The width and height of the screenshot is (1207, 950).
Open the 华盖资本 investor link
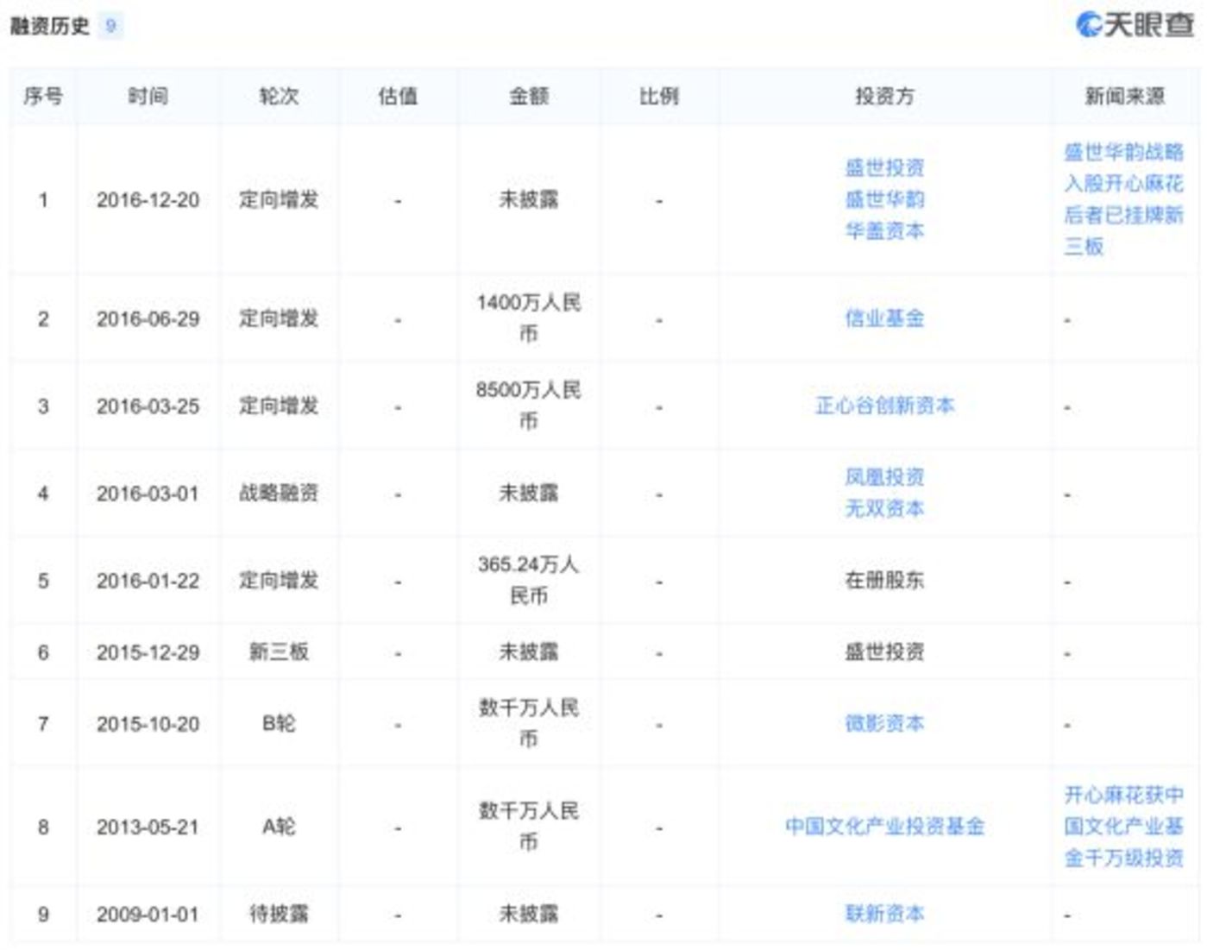(x=884, y=231)
